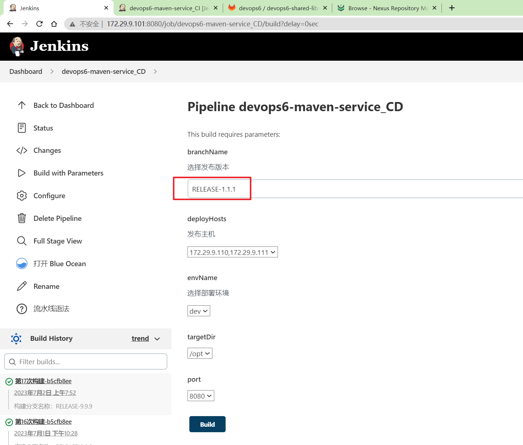This screenshot has width=523, height=445.
Task: Reload the page with refresh icon
Action: click(x=40, y=24)
